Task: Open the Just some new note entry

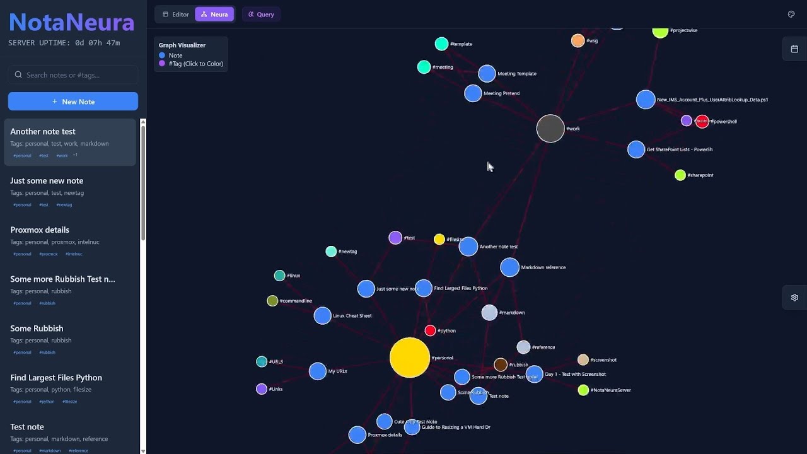Action: [70, 192]
